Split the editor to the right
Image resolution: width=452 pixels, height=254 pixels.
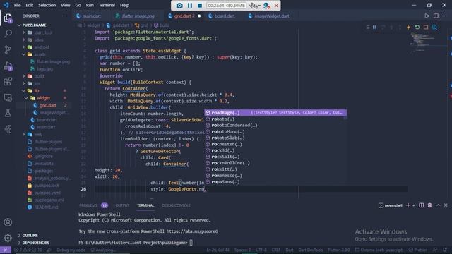(436, 16)
